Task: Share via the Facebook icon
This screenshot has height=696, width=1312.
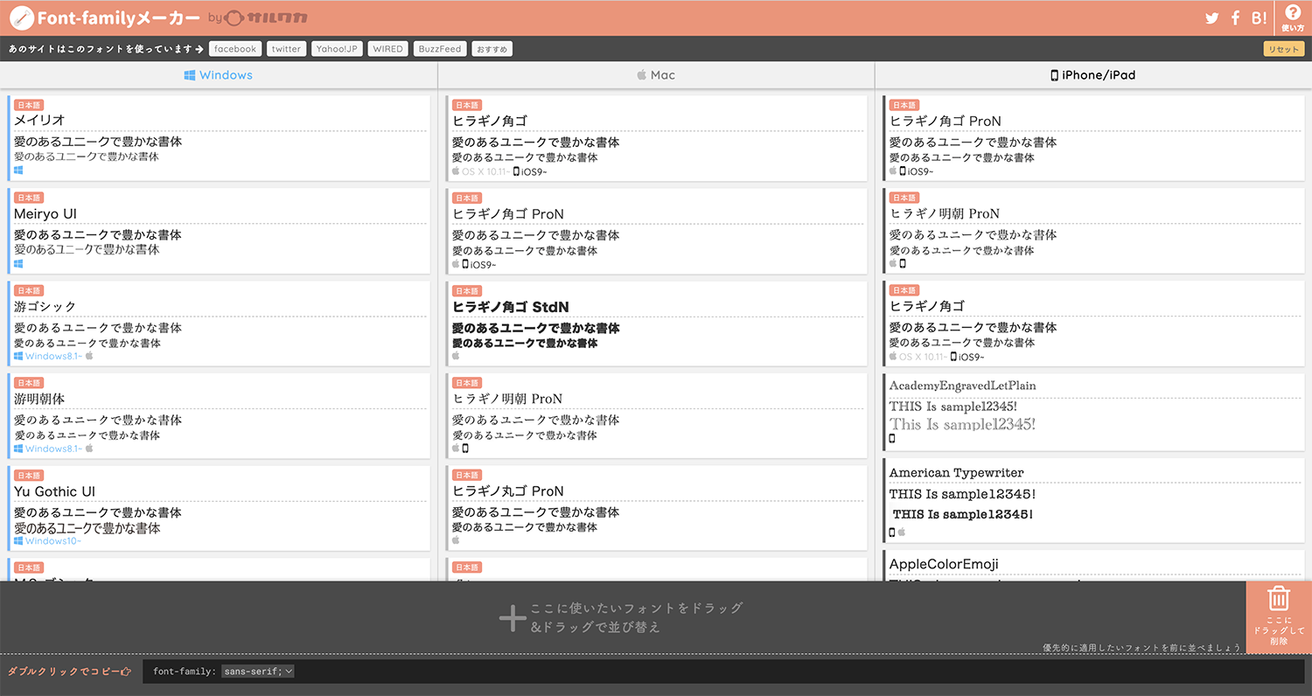Action: click(1236, 17)
